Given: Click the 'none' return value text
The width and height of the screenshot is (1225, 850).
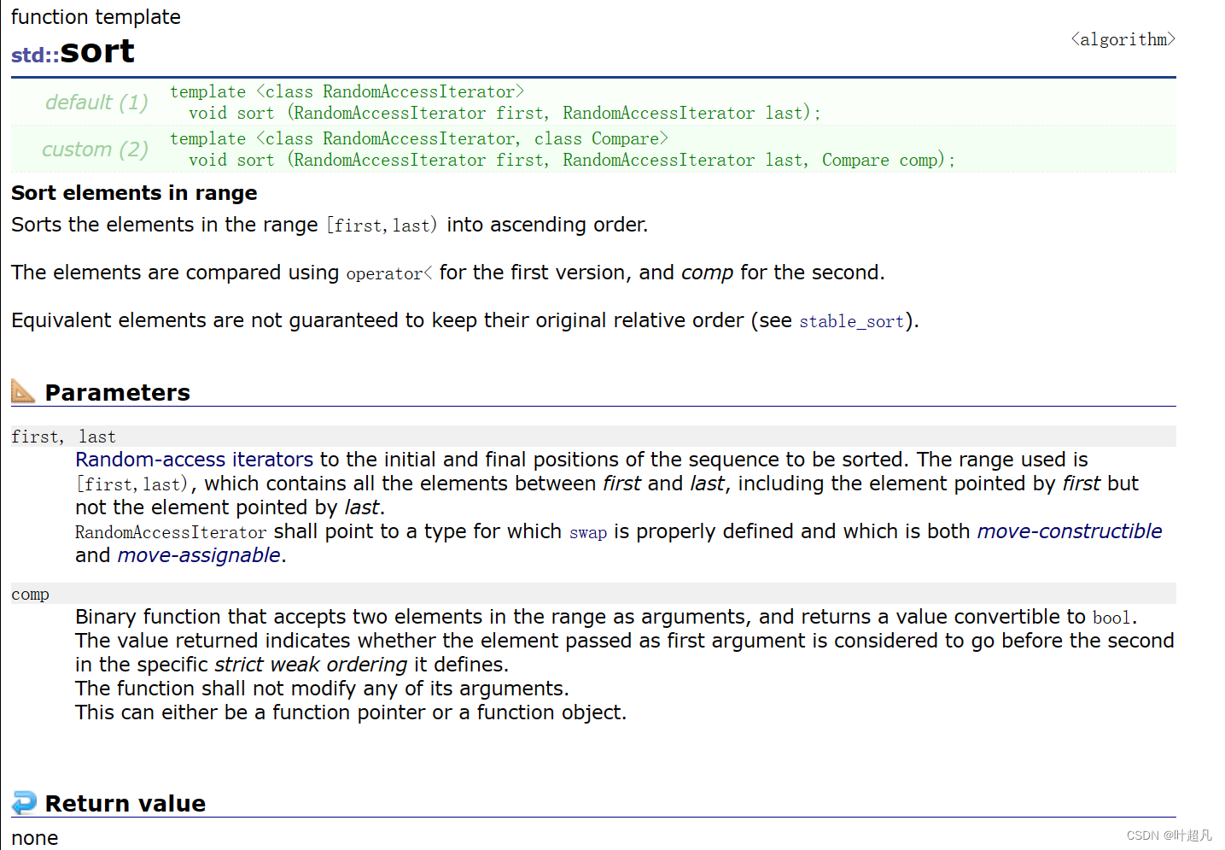Looking at the screenshot, I should 35,838.
